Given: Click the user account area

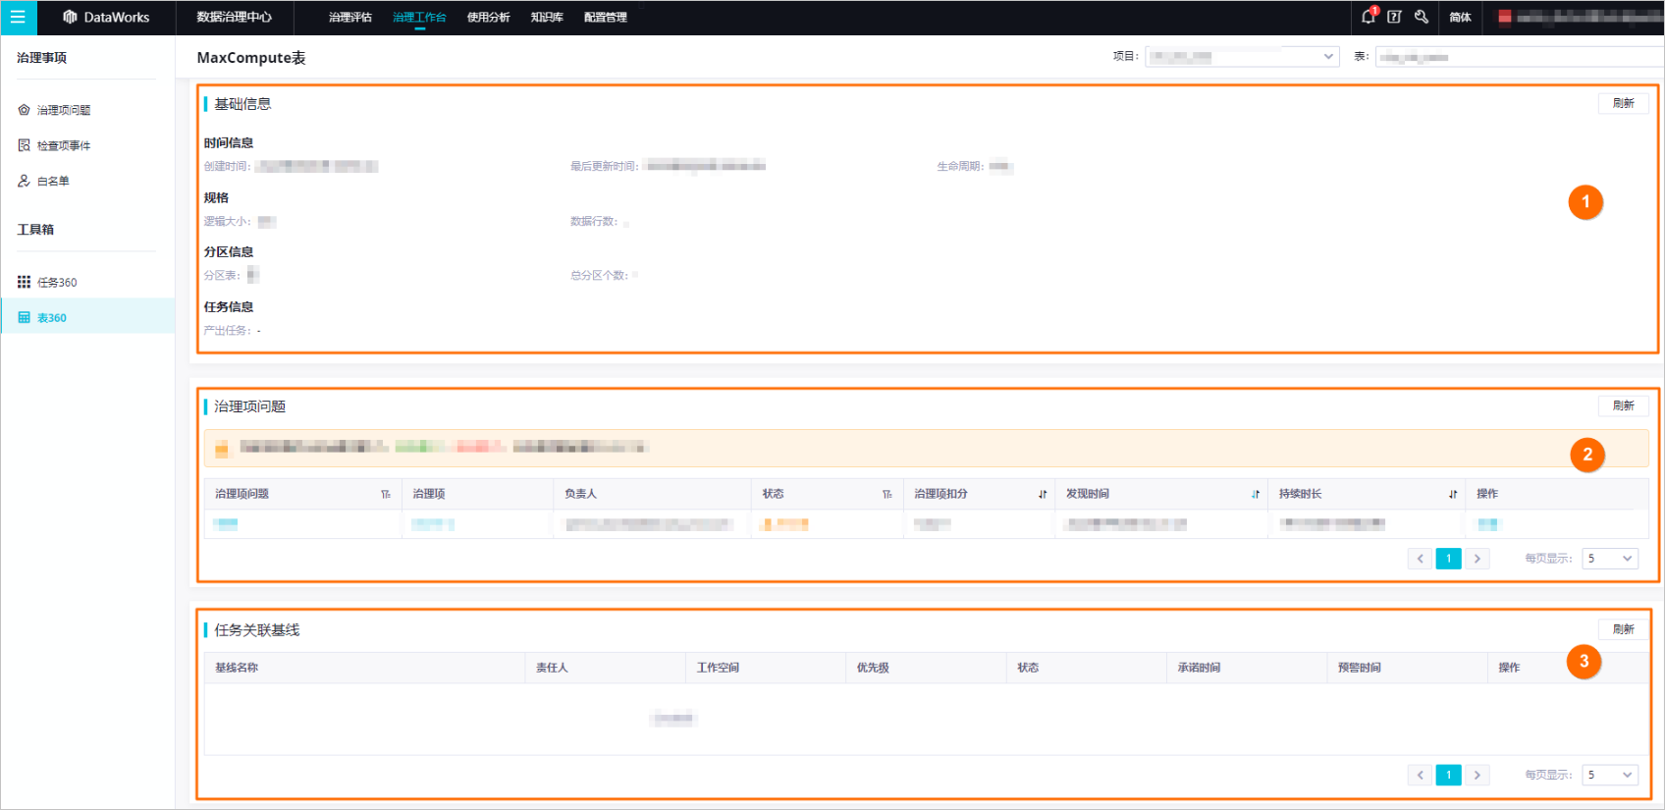Looking at the screenshot, I should [1579, 17].
